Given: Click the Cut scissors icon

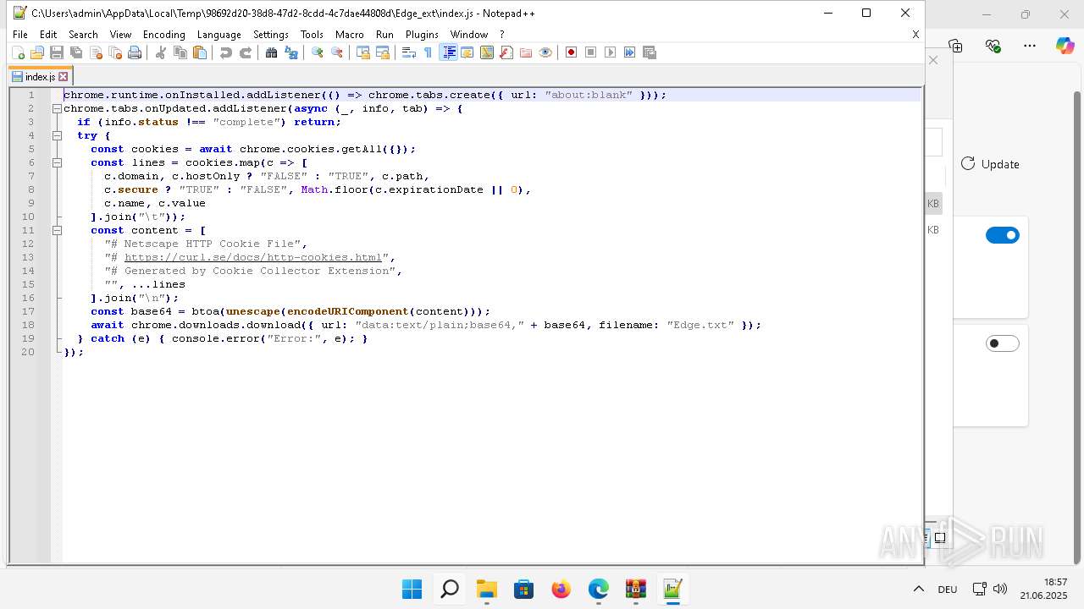Looking at the screenshot, I should pyautogui.click(x=161, y=52).
